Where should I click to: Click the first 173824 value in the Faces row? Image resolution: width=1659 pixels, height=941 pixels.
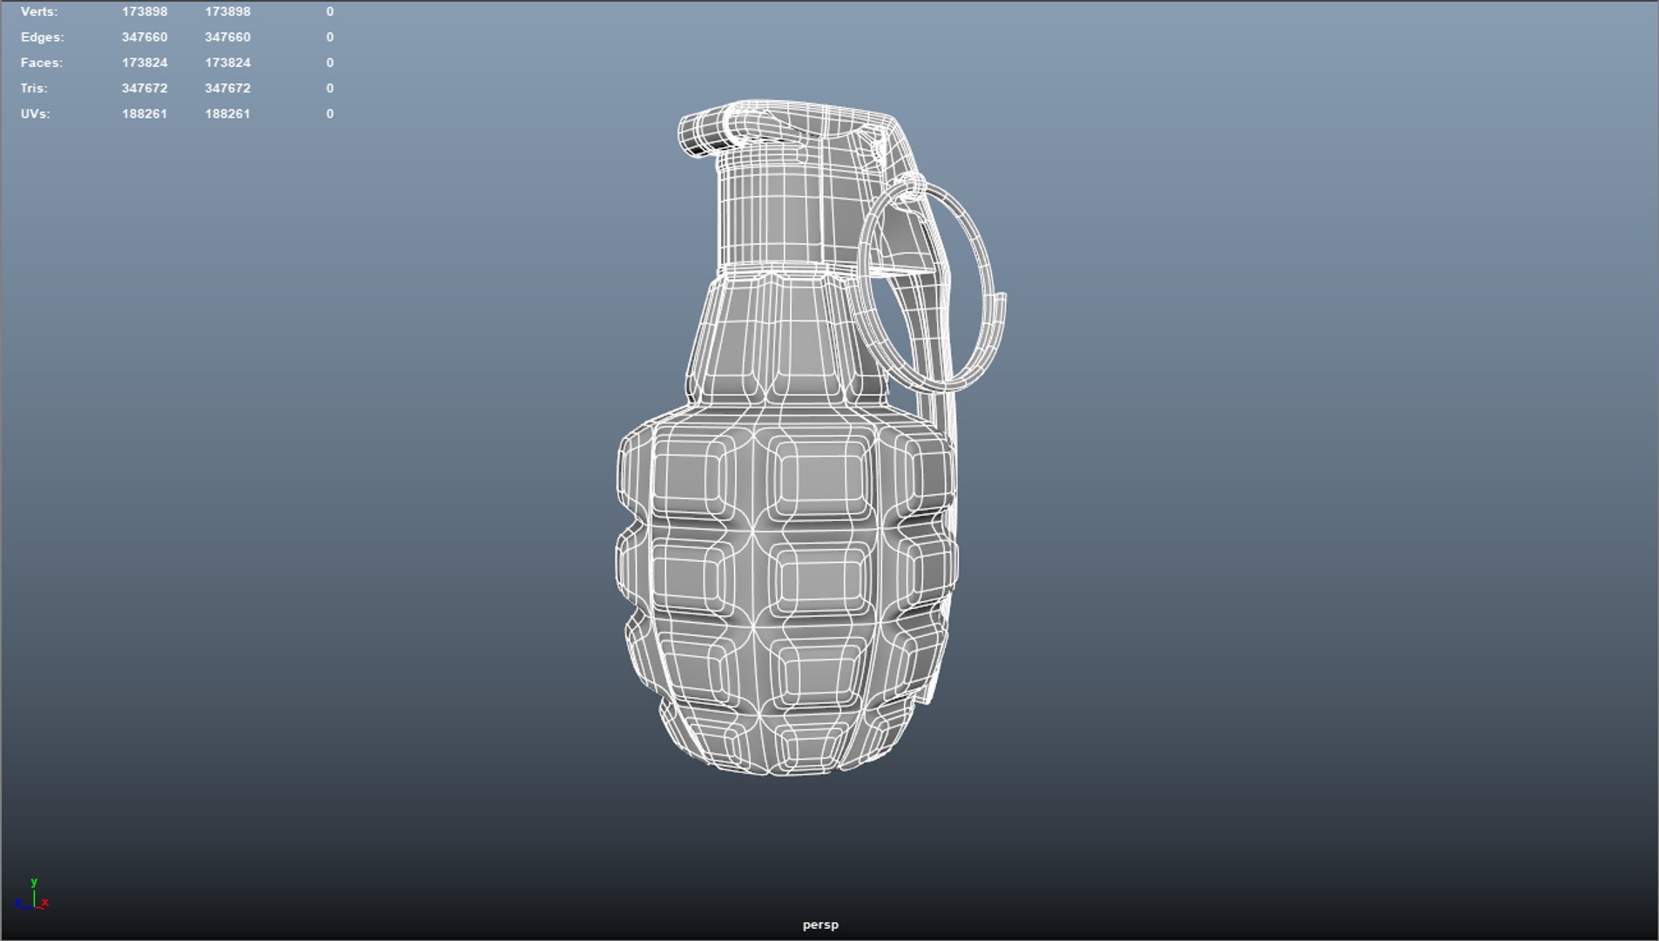145,63
